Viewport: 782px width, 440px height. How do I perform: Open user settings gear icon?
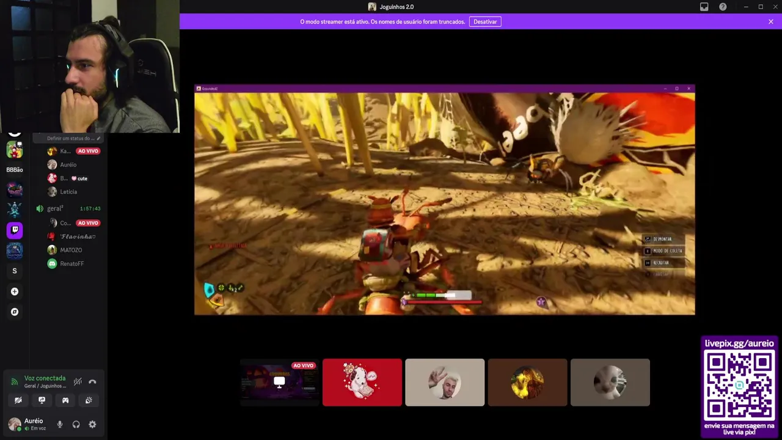92,424
